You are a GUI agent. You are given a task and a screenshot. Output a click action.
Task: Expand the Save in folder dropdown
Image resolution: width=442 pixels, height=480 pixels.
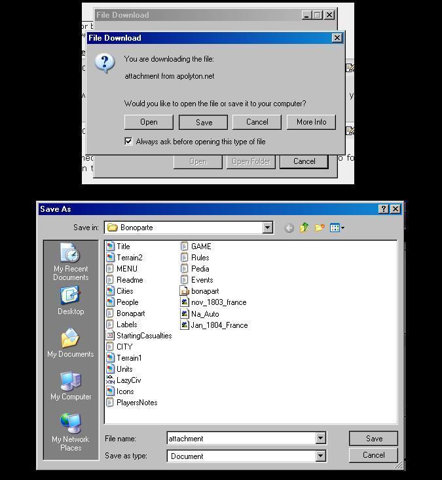click(267, 228)
